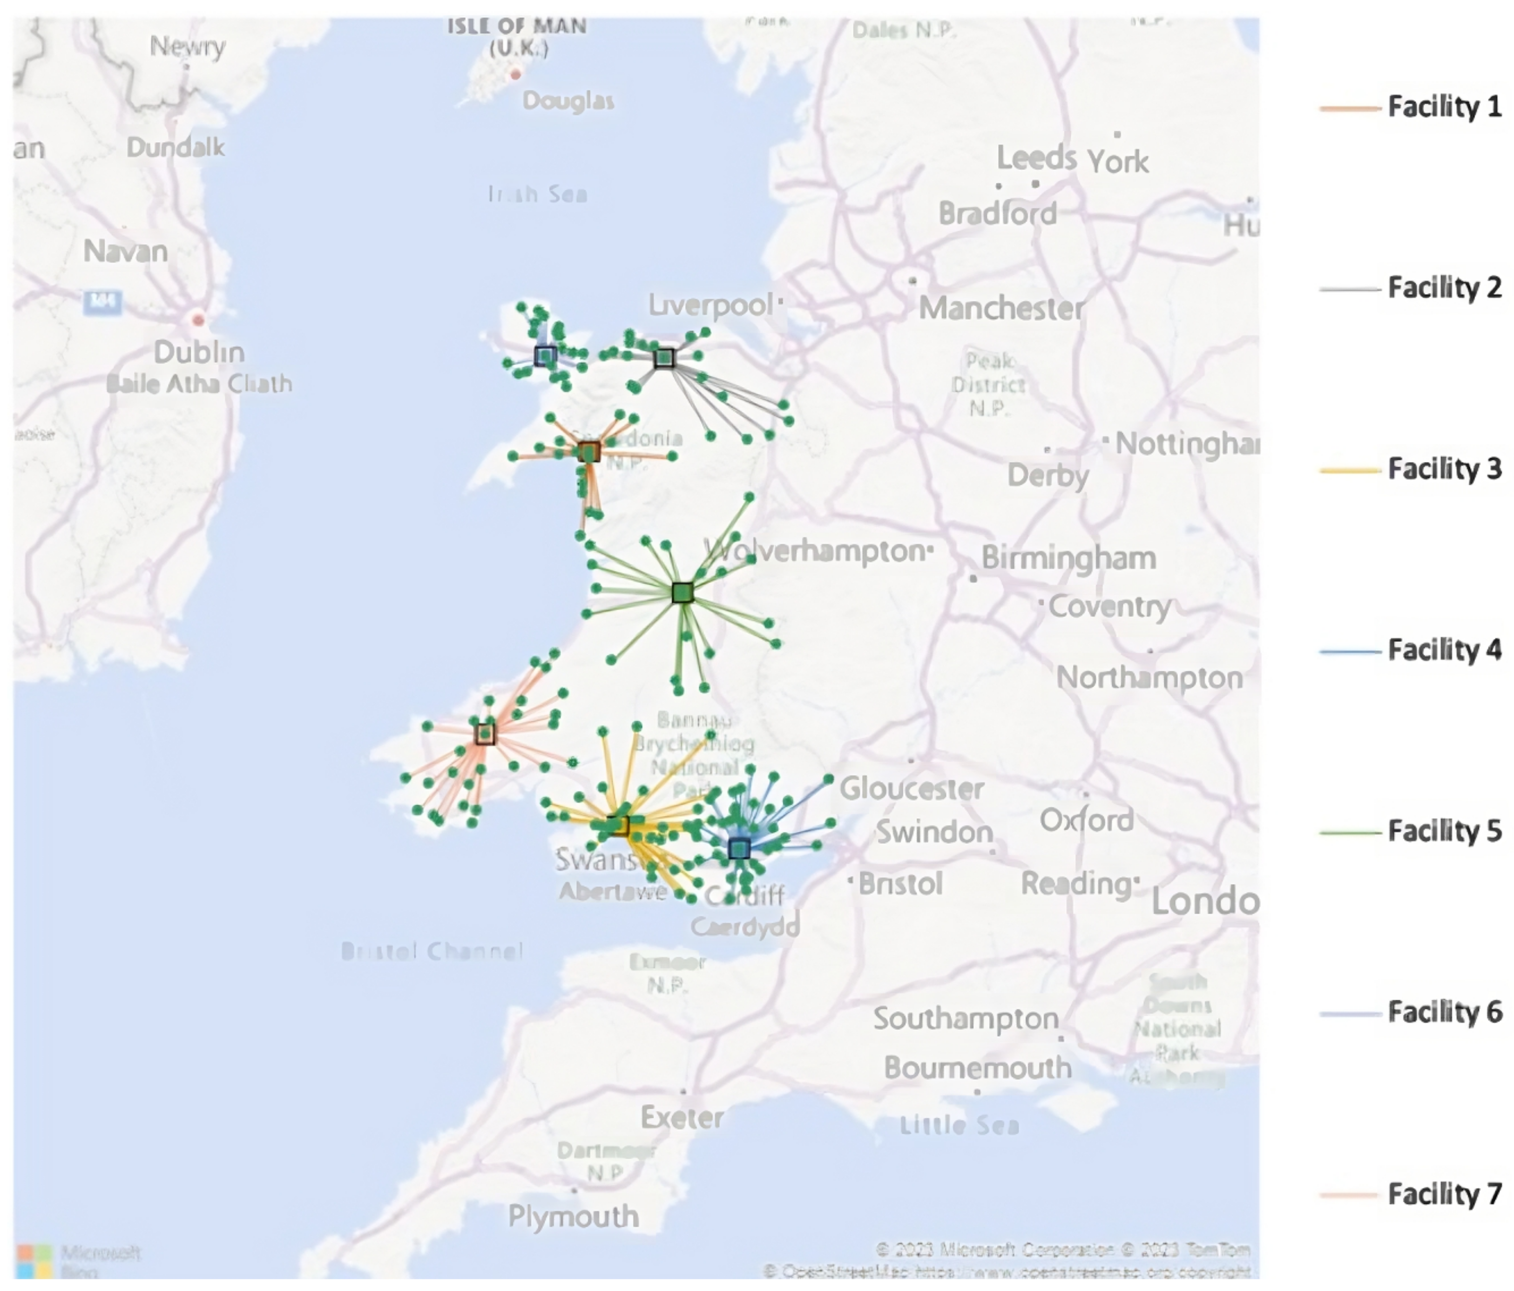The height and width of the screenshot is (1291, 1514).
Task: Click the Birmingham city label on the map
Action: [x=1068, y=558]
